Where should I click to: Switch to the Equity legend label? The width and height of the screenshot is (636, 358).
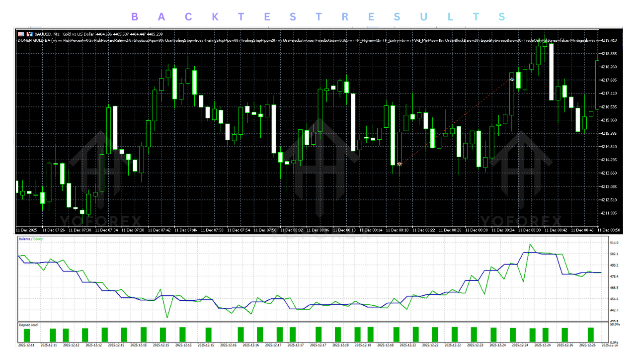click(38, 239)
